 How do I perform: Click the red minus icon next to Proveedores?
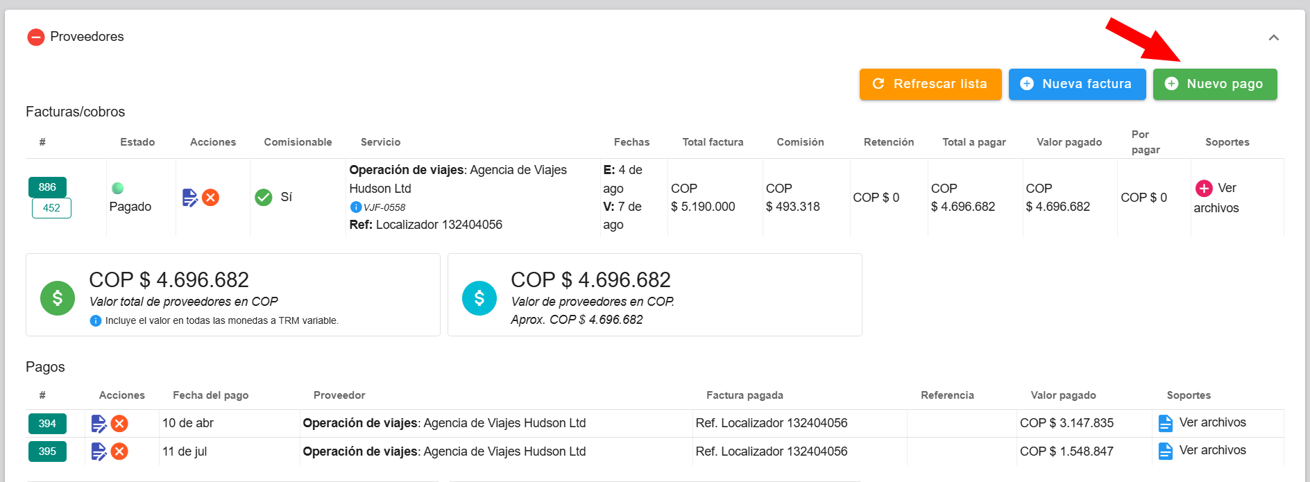(36, 37)
